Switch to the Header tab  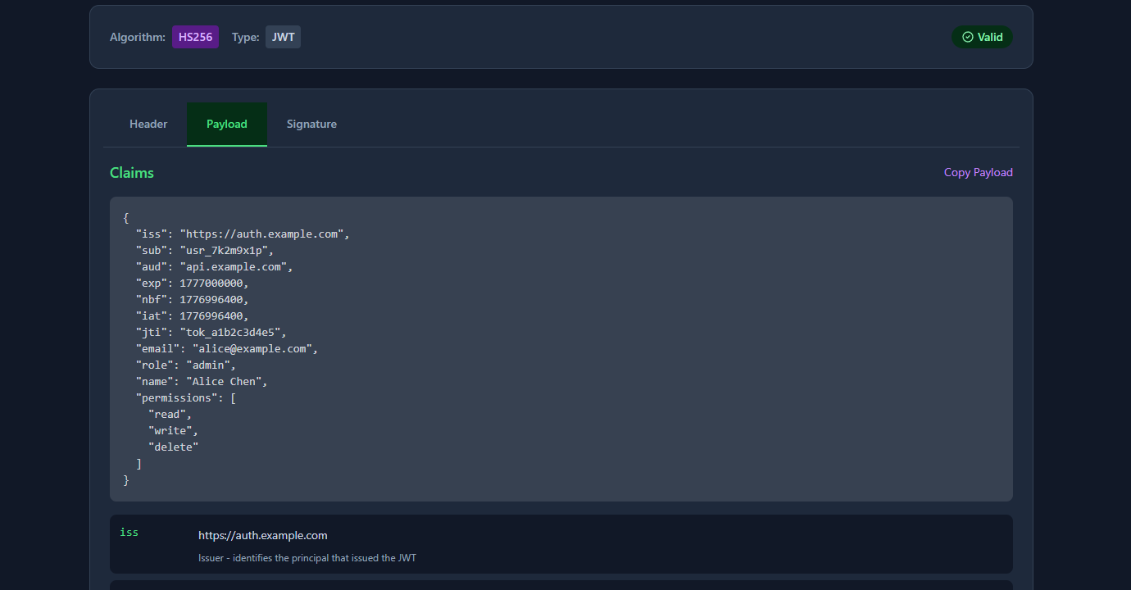pyautogui.click(x=148, y=124)
